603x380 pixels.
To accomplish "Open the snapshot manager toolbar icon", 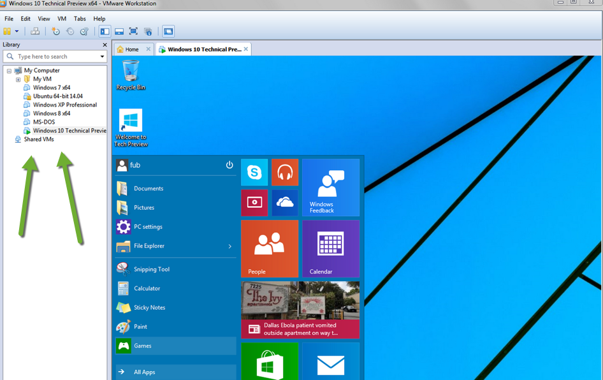I will [x=84, y=31].
